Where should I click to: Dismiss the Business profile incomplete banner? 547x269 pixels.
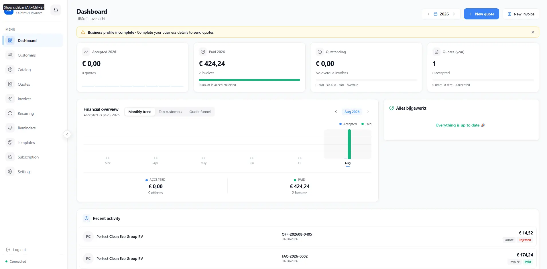point(533,32)
